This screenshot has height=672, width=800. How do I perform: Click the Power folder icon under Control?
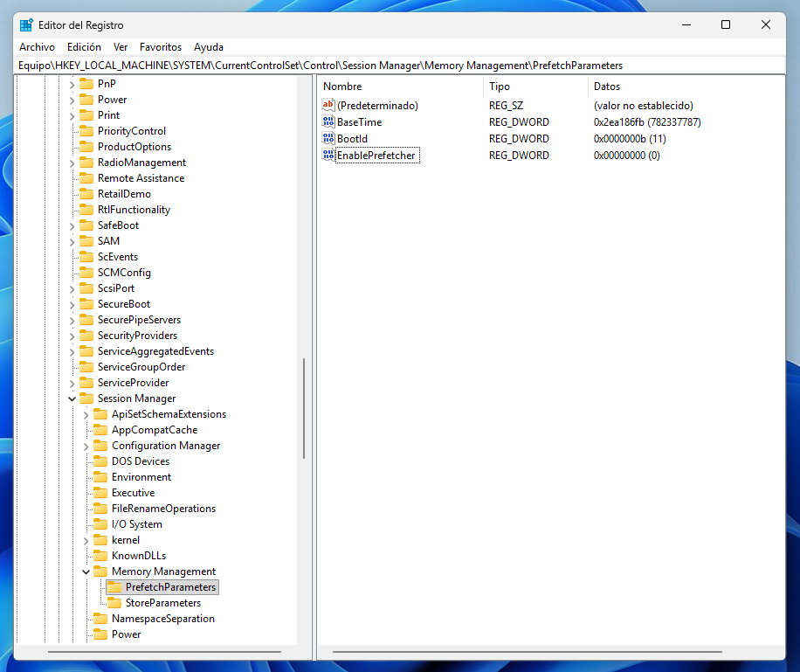tap(86, 100)
